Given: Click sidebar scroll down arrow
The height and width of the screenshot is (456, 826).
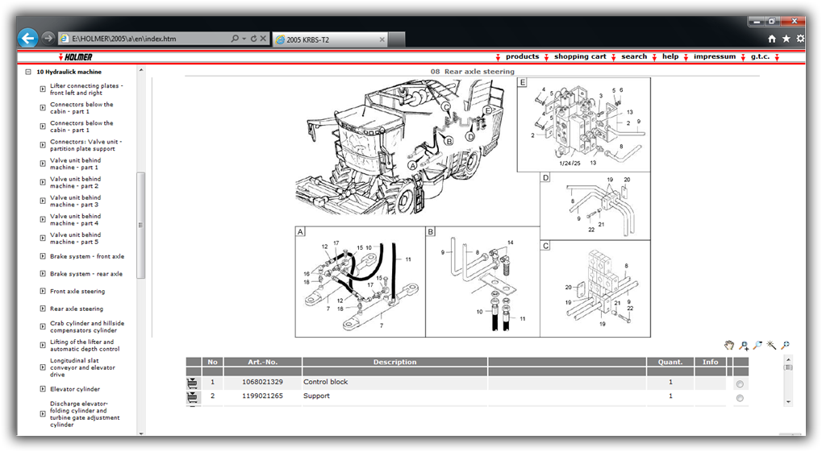Looking at the screenshot, I should coord(140,433).
